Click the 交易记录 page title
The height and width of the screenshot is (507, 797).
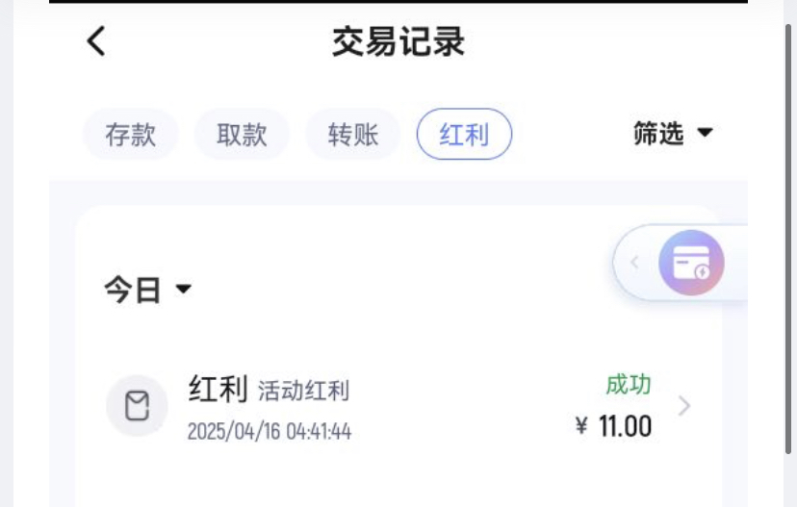pyautogui.click(x=398, y=41)
